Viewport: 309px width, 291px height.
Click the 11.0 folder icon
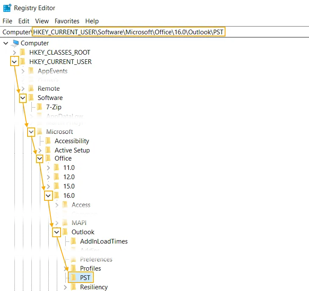pos(56,168)
